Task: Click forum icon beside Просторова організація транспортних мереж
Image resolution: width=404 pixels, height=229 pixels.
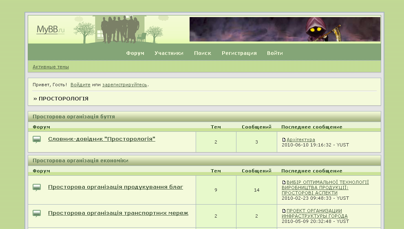Action: coord(37,214)
